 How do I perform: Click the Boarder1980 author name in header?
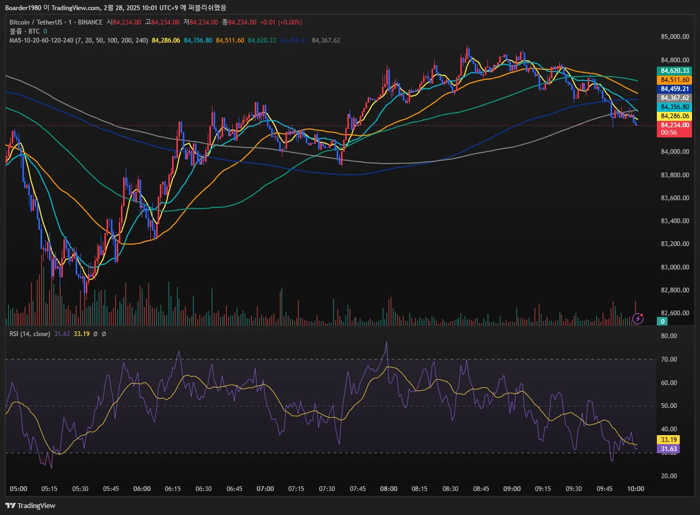point(23,7)
